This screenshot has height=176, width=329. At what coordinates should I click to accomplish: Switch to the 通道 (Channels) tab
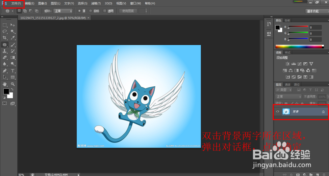click(x=288, y=84)
